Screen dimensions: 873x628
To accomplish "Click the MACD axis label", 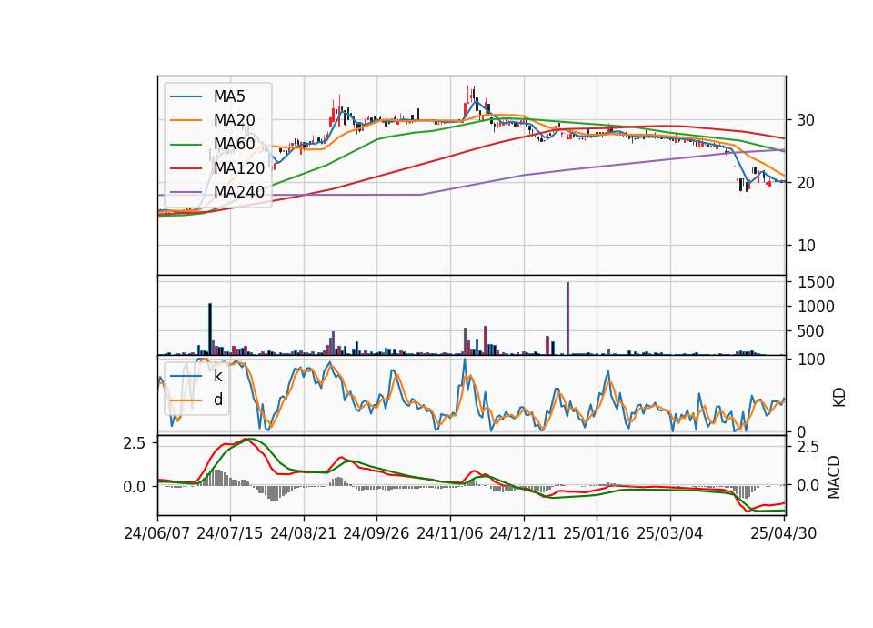I will (834, 477).
